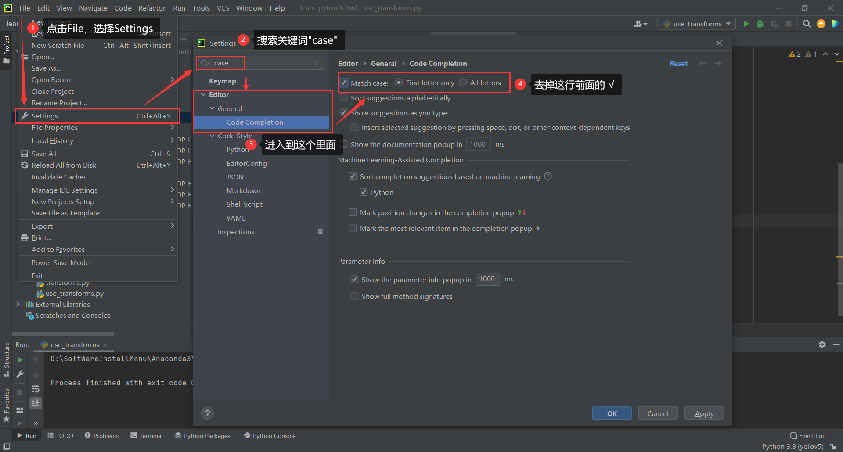Click the scroll-to-end icon in the Run panel
The image size is (843, 452).
(36, 403)
